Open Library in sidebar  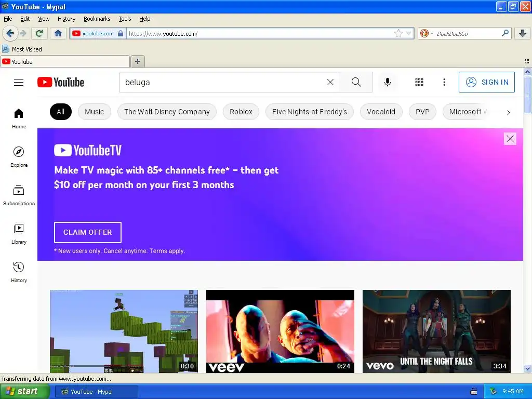19,234
